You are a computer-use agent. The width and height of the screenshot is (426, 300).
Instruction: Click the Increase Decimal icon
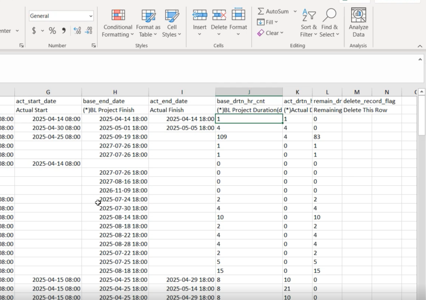(78, 30)
